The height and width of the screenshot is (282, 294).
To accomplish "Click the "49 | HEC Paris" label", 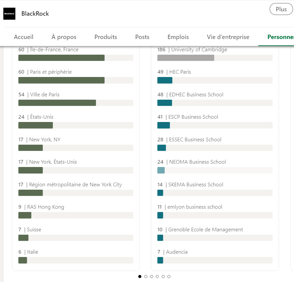I will 174,72.
